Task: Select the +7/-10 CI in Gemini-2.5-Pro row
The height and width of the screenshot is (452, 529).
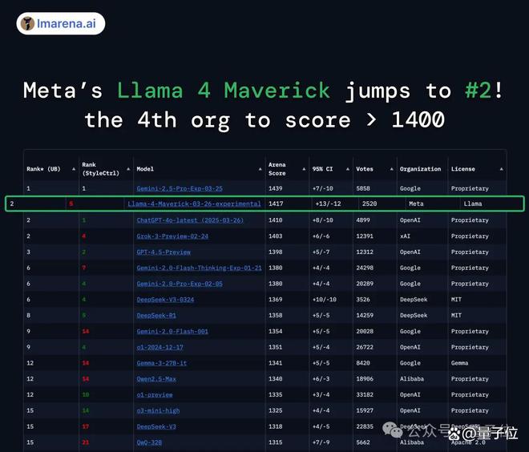Action: pos(322,188)
